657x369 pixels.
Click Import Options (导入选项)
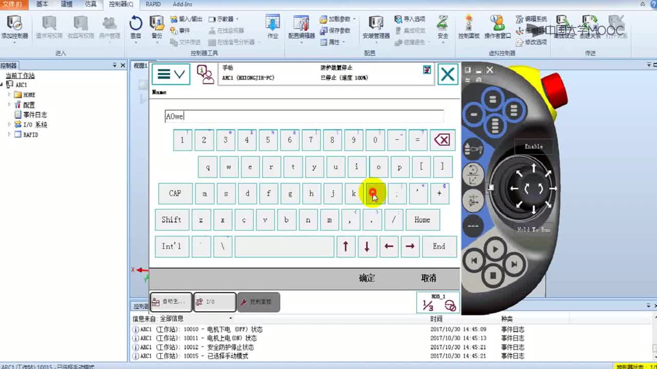pyautogui.click(x=410, y=19)
